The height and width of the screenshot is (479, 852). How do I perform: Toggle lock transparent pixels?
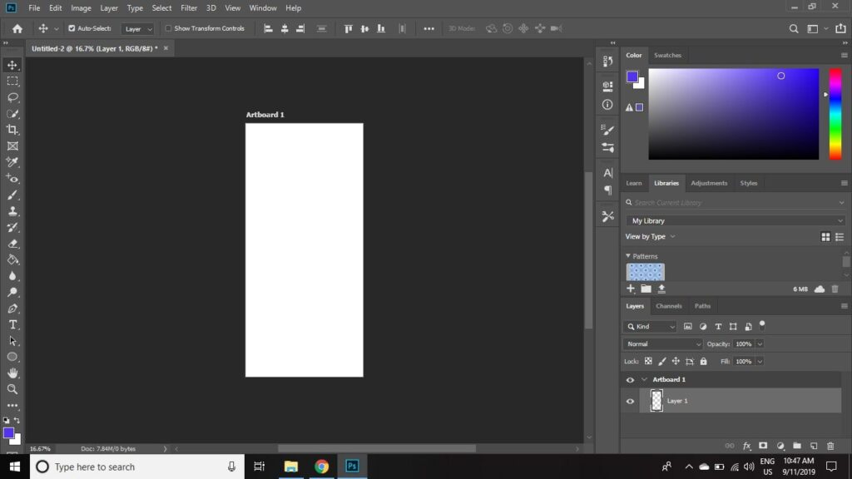pos(648,361)
